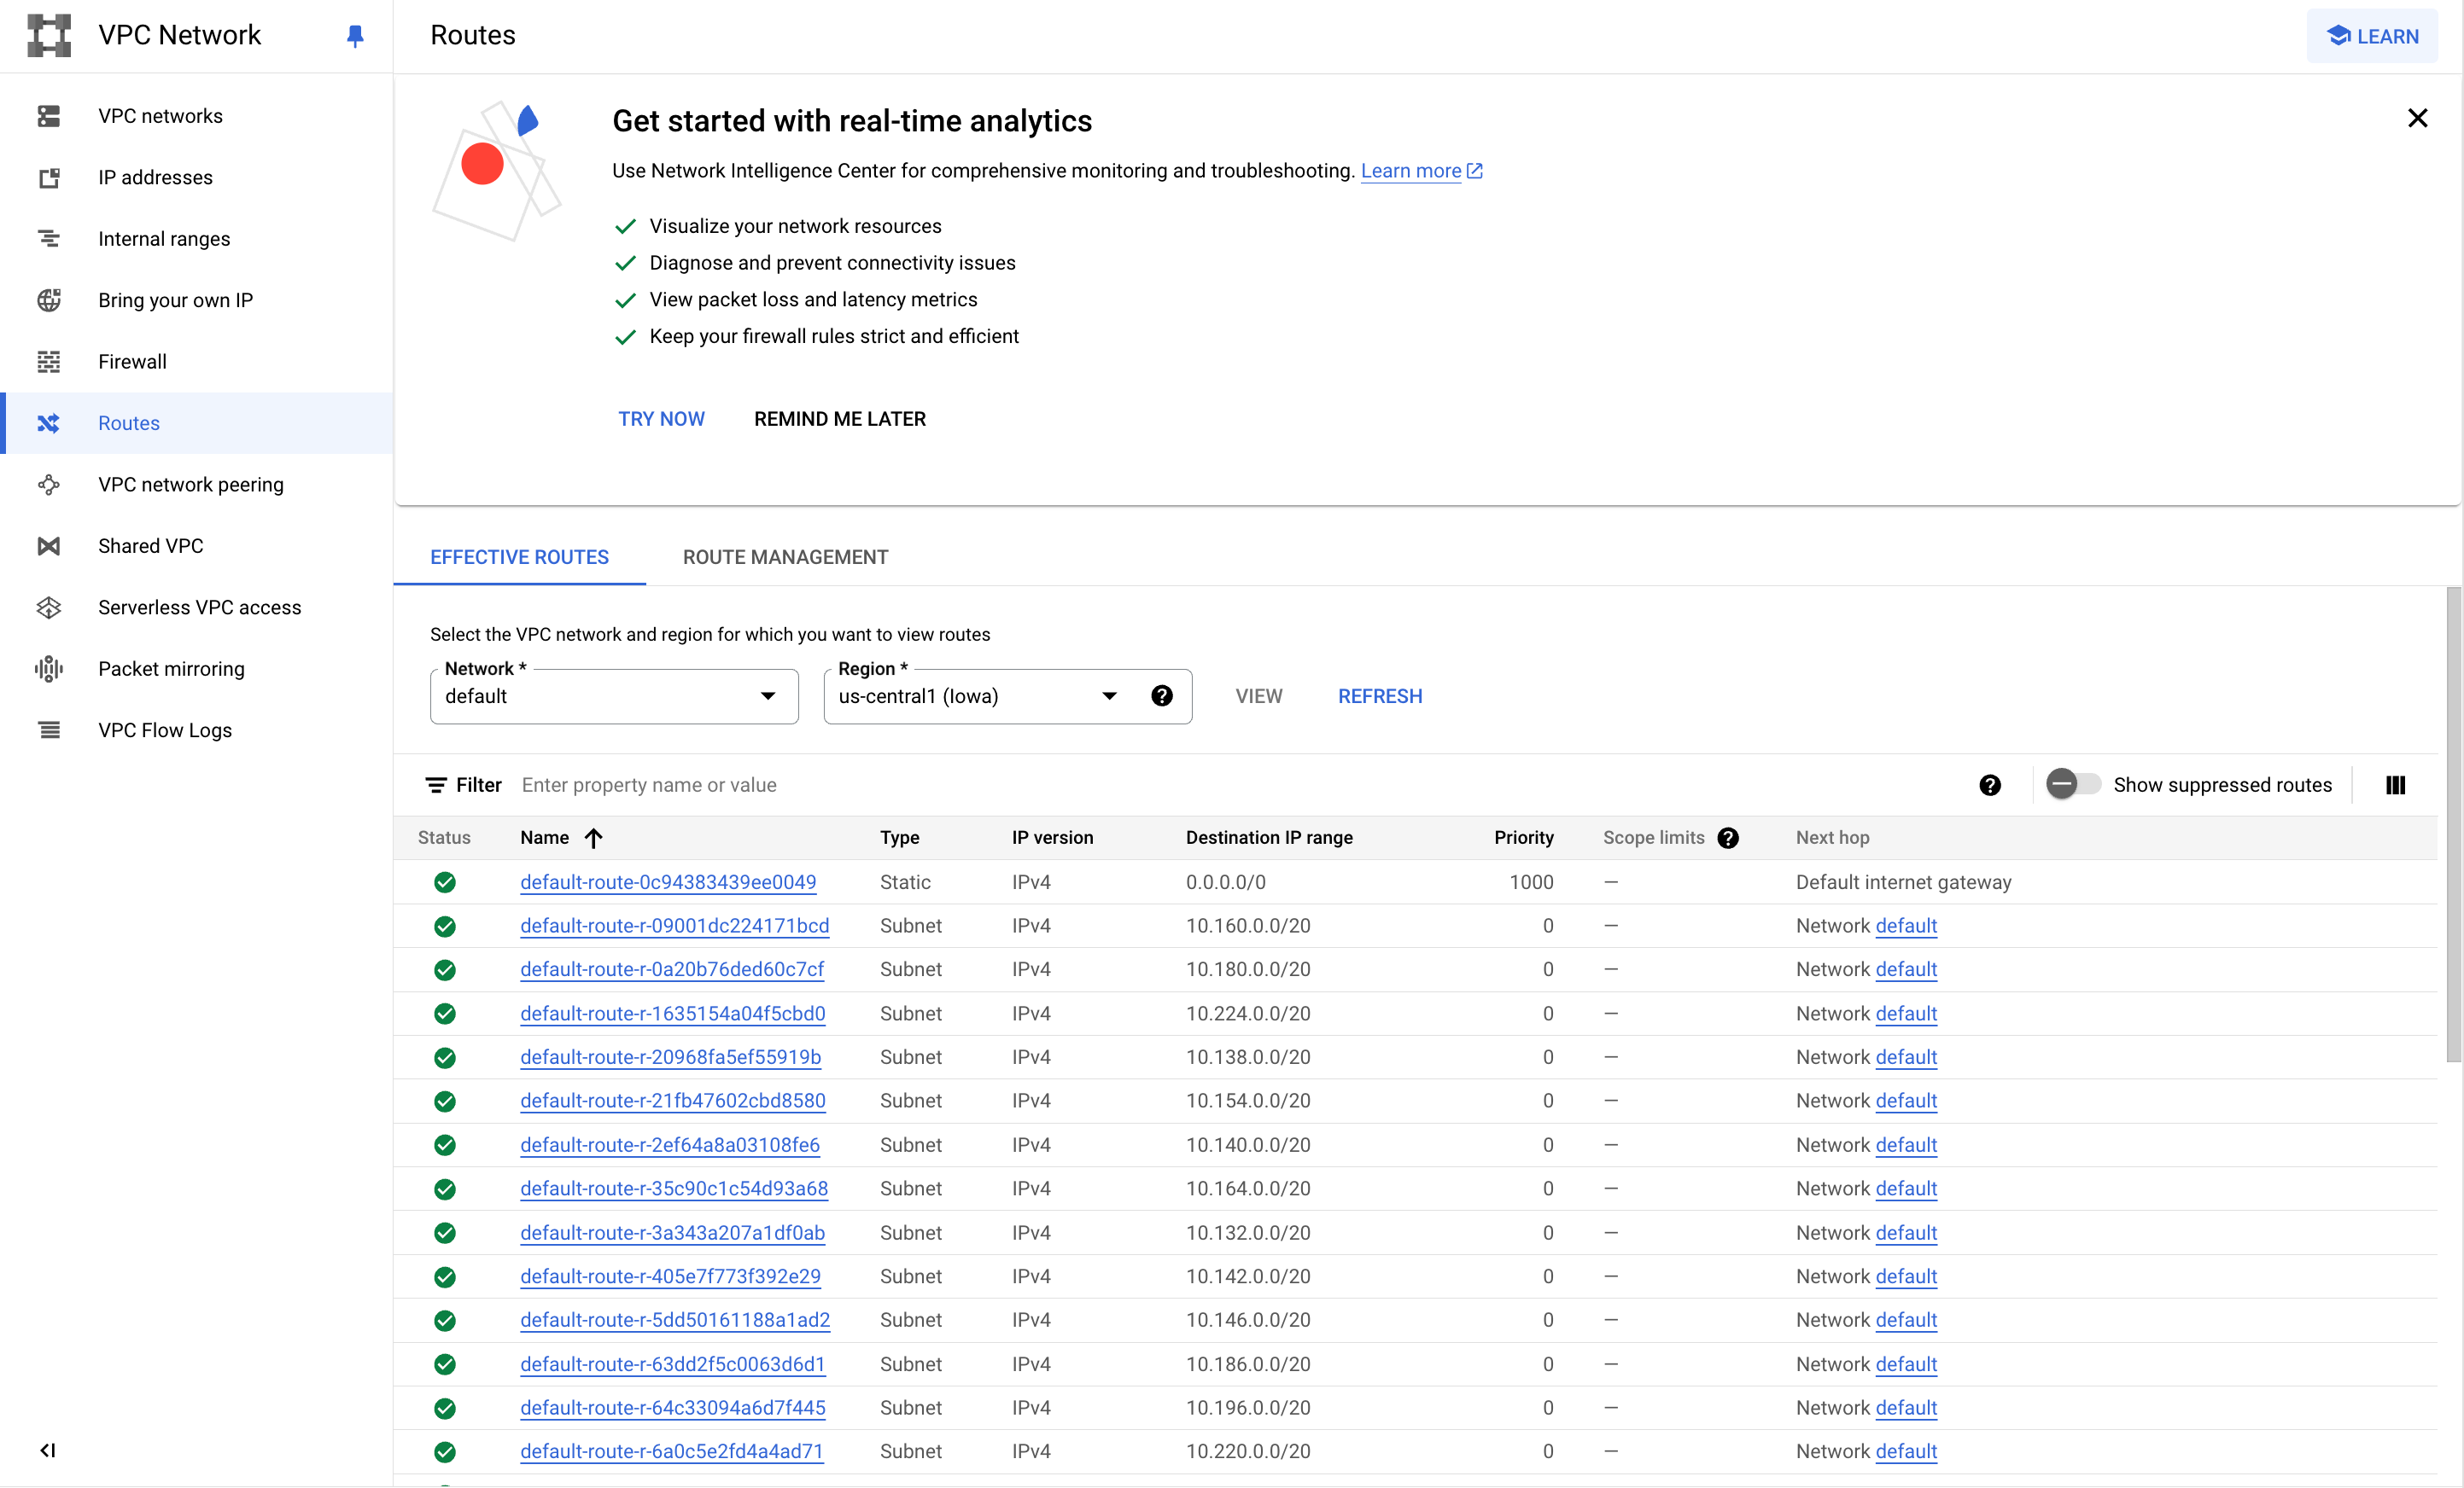Viewport: 2464px width, 1488px height.
Task: Click the Region help question-mark icon
Action: (1162, 696)
